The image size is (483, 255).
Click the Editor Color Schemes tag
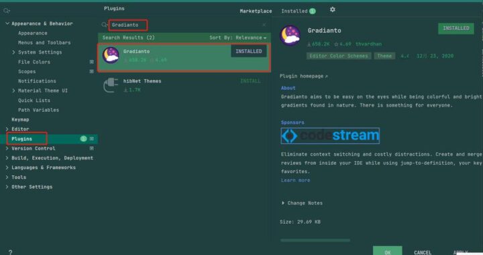coord(339,56)
